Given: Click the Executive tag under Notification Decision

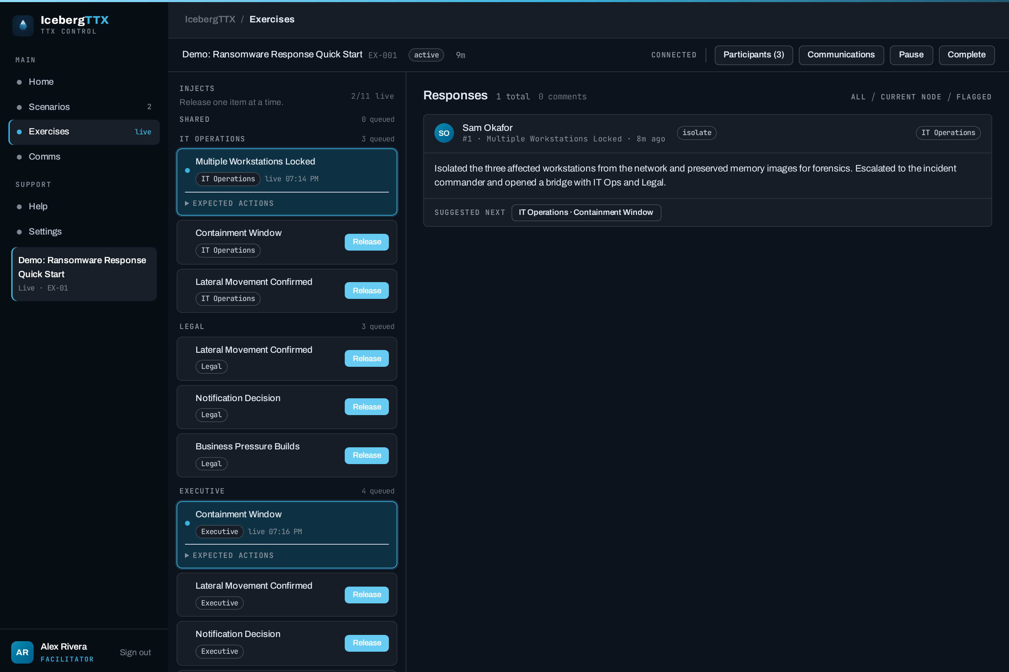Looking at the screenshot, I should (x=220, y=651).
